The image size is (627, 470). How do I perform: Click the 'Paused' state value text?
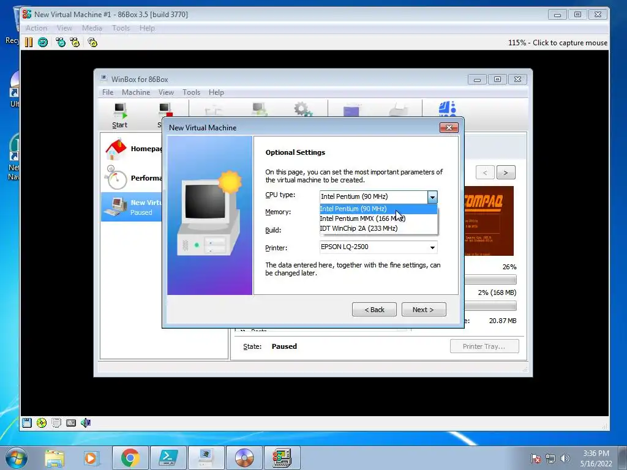[x=284, y=346]
